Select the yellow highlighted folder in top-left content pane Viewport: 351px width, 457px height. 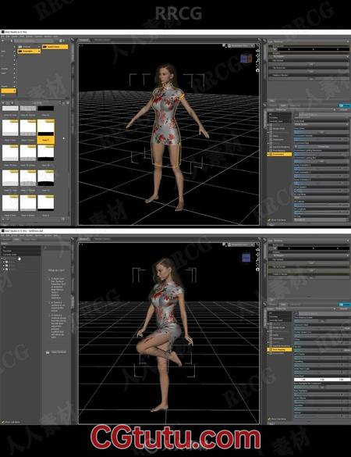[29, 52]
